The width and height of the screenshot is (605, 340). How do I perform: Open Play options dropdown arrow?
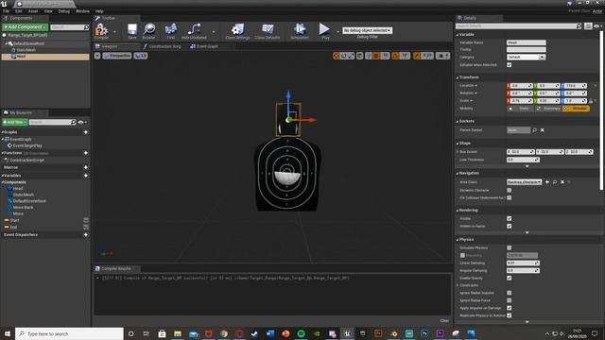click(x=337, y=31)
